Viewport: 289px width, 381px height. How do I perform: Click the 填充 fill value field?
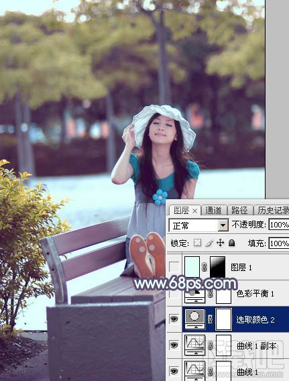click(x=279, y=243)
